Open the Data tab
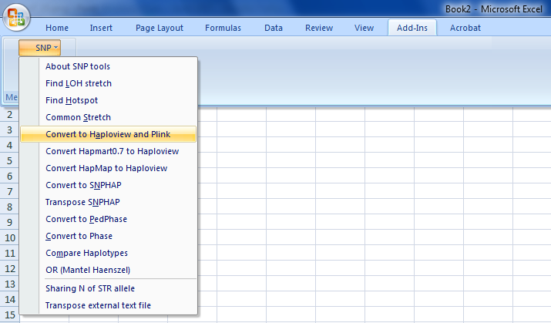The height and width of the screenshot is (323, 551). pyautogui.click(x=274, y=28)
